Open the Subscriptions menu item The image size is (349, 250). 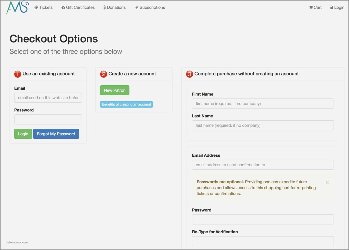pos(150,7)
